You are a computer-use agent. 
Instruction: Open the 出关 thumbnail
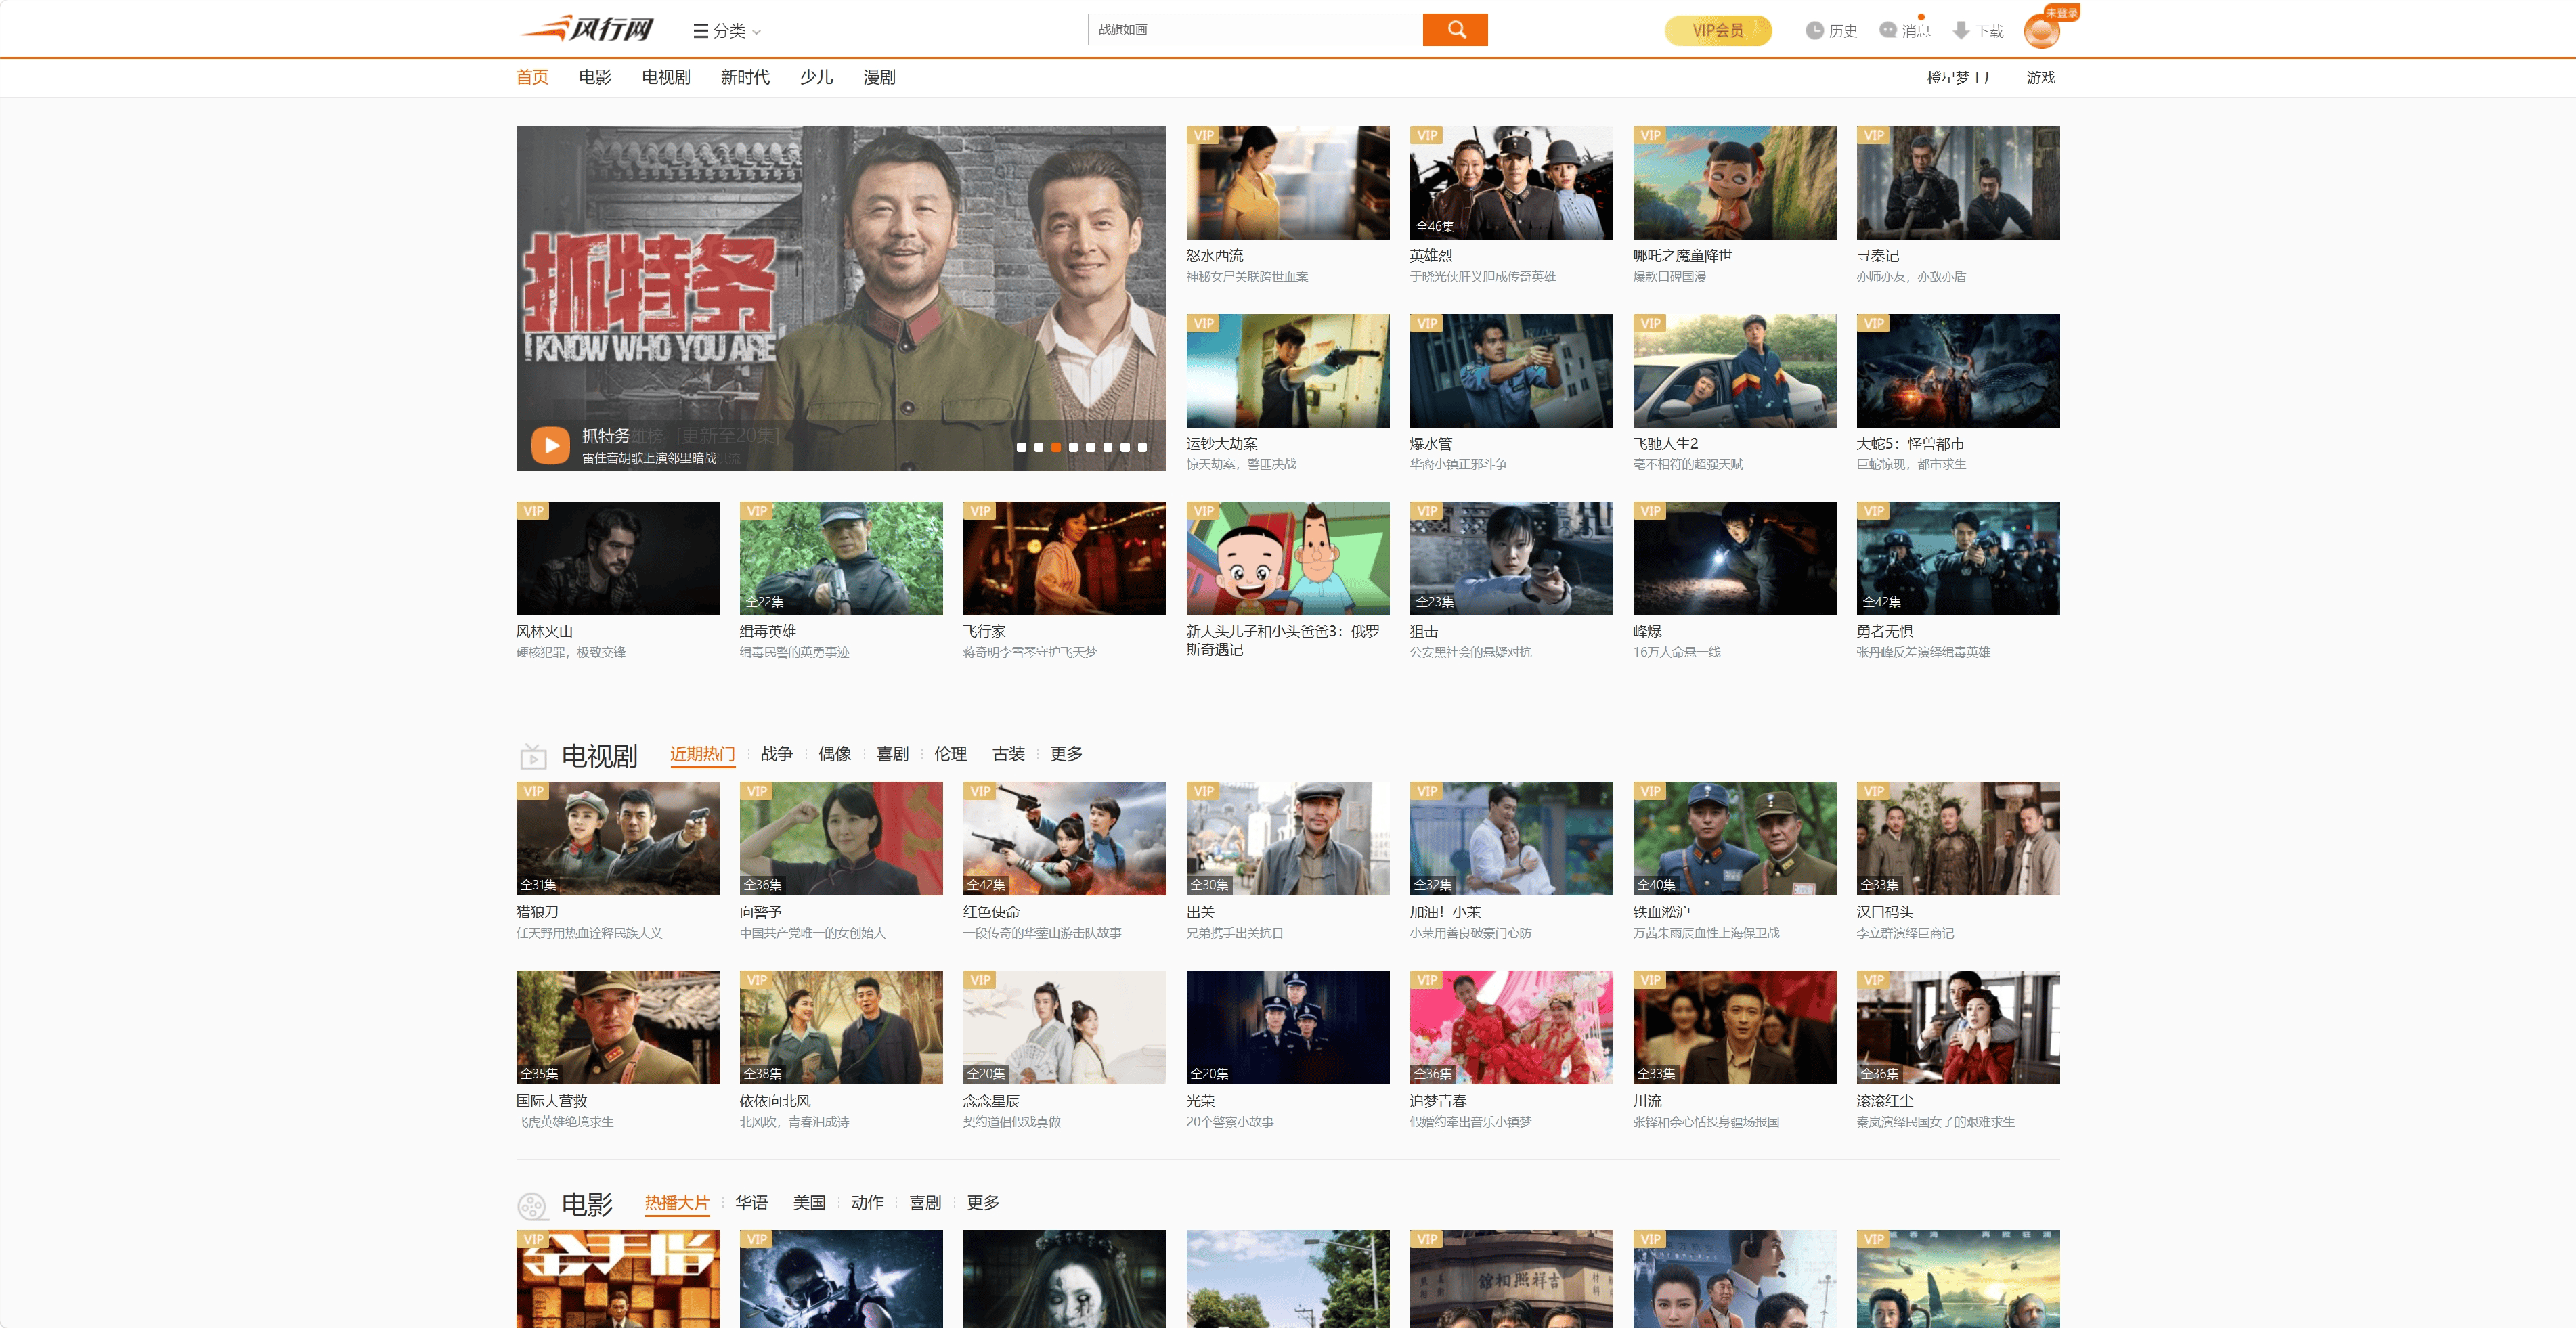[x=1288, y=838]
